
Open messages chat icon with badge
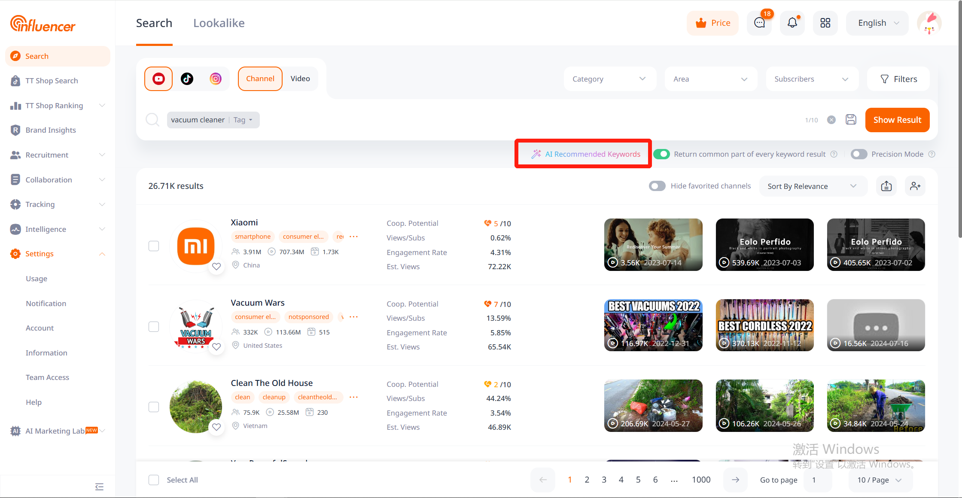(760, 23)
